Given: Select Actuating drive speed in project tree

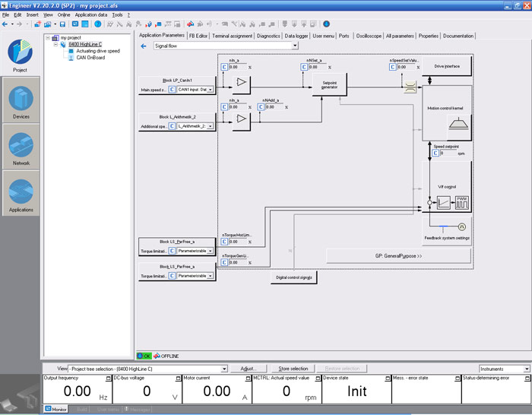Looking at the screenshot, I should coord(97,51).
